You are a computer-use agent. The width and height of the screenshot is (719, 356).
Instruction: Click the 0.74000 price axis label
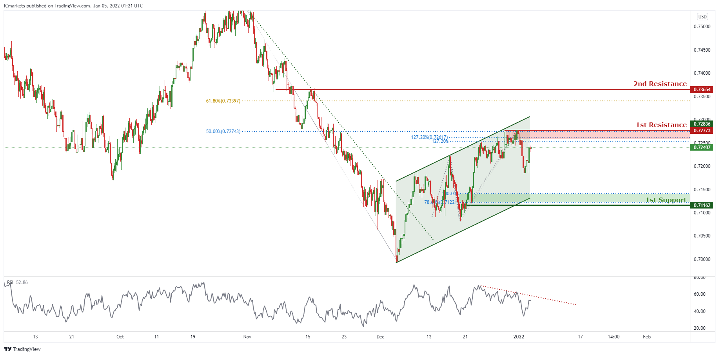click(702, 73)
